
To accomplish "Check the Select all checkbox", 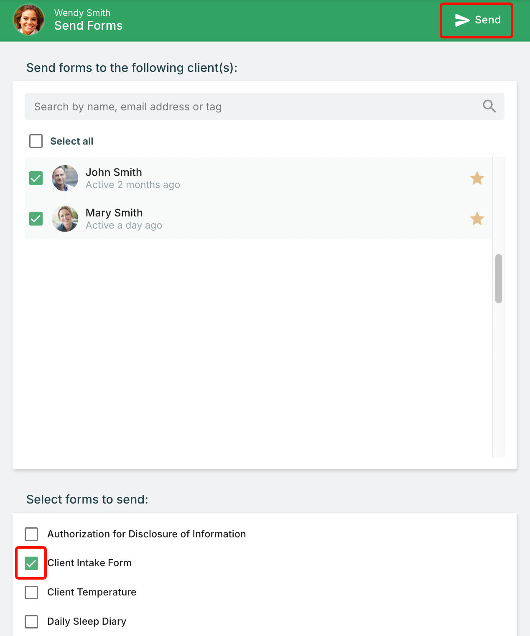I will (x=36, y=141).
